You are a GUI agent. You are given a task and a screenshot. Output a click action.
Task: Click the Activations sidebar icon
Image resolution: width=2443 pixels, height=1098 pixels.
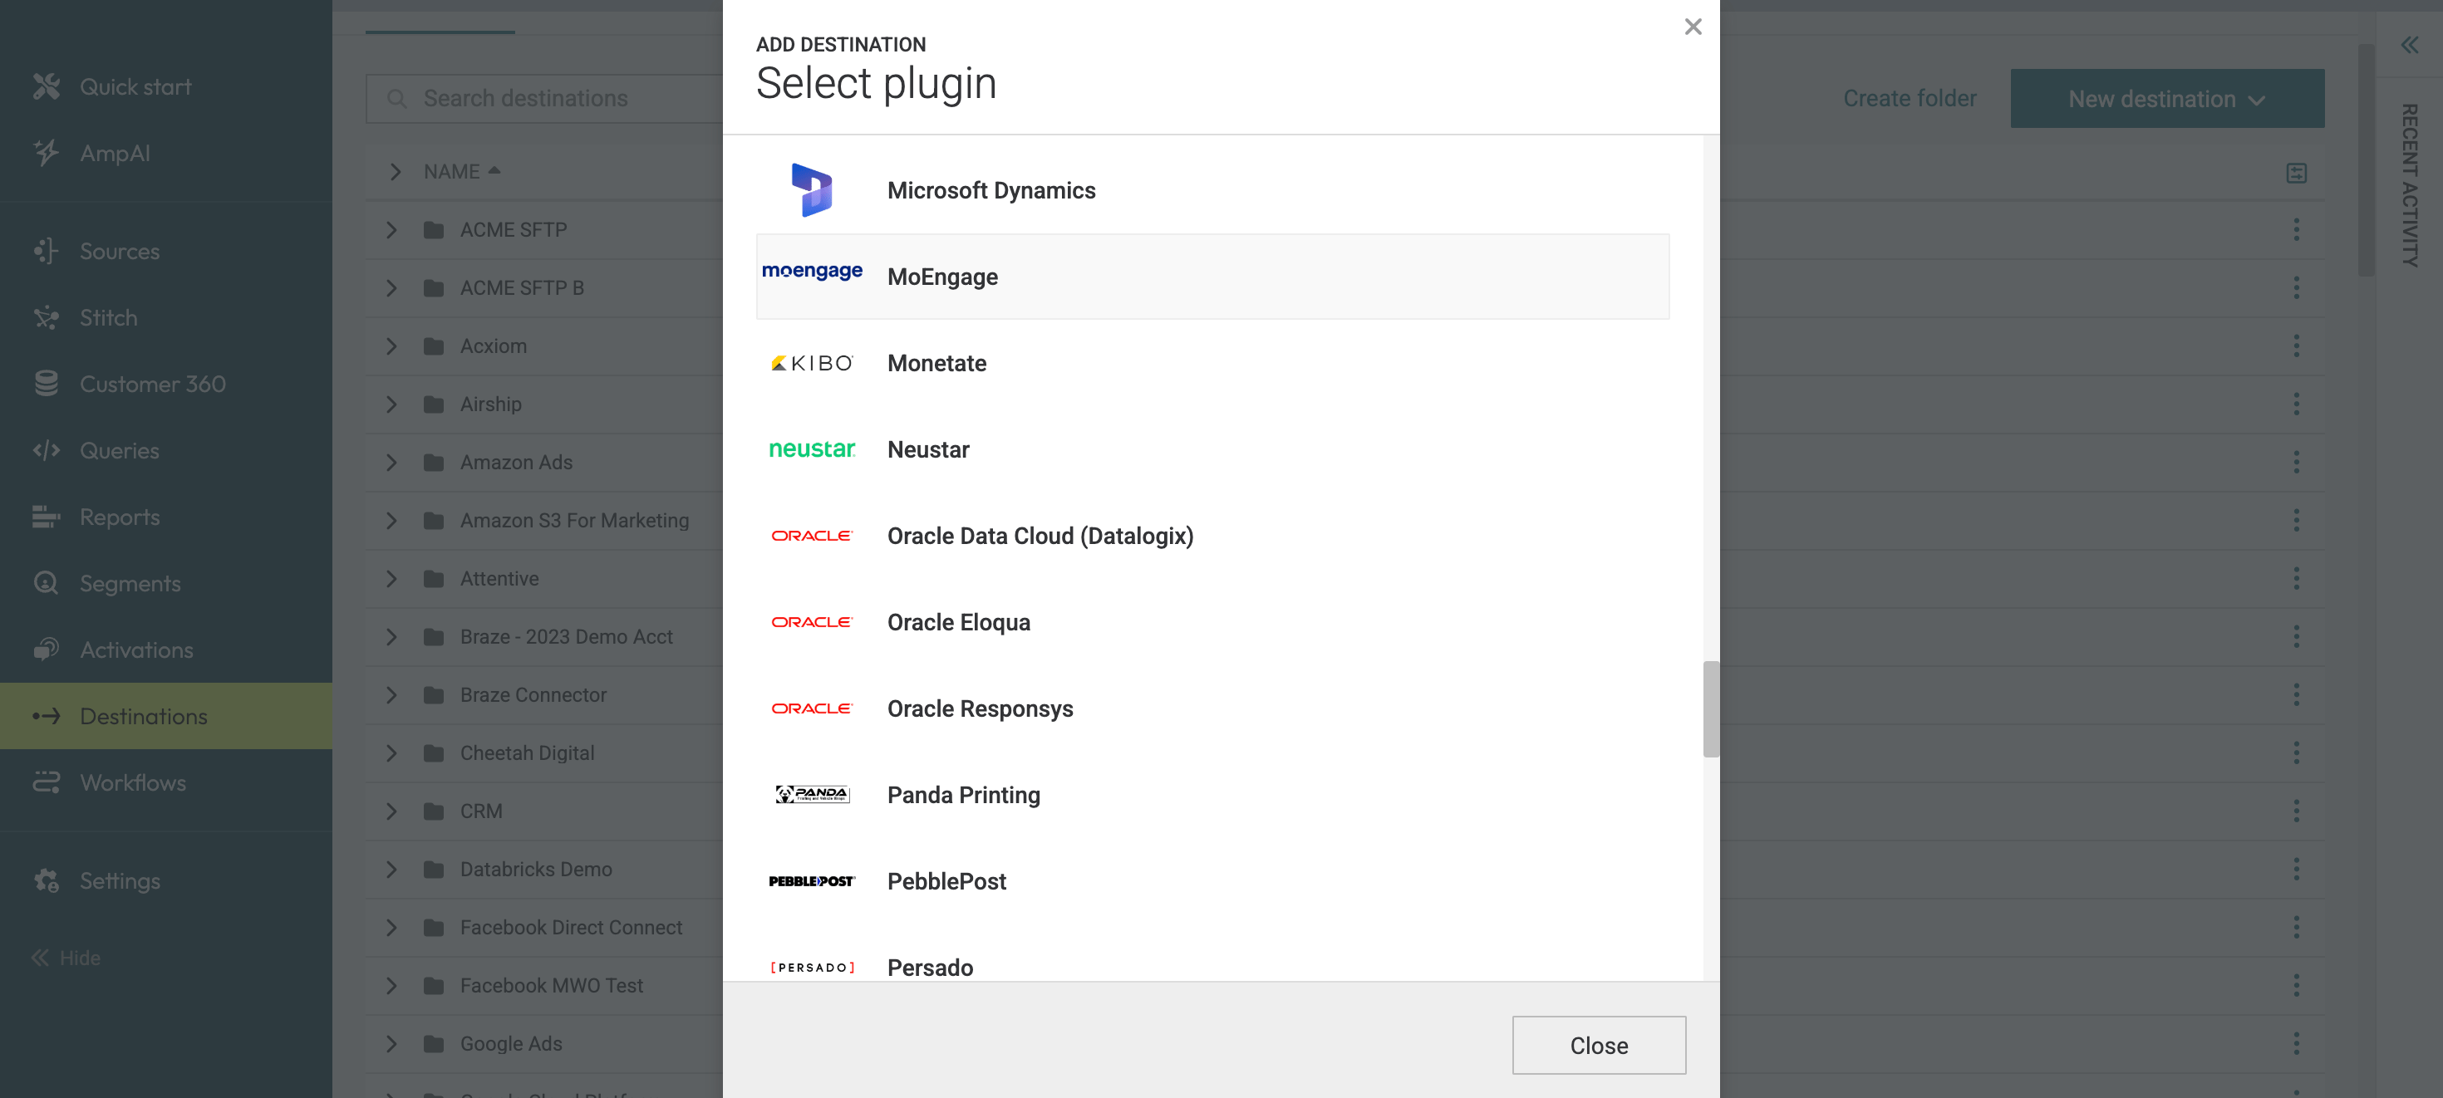pos(46,649)
